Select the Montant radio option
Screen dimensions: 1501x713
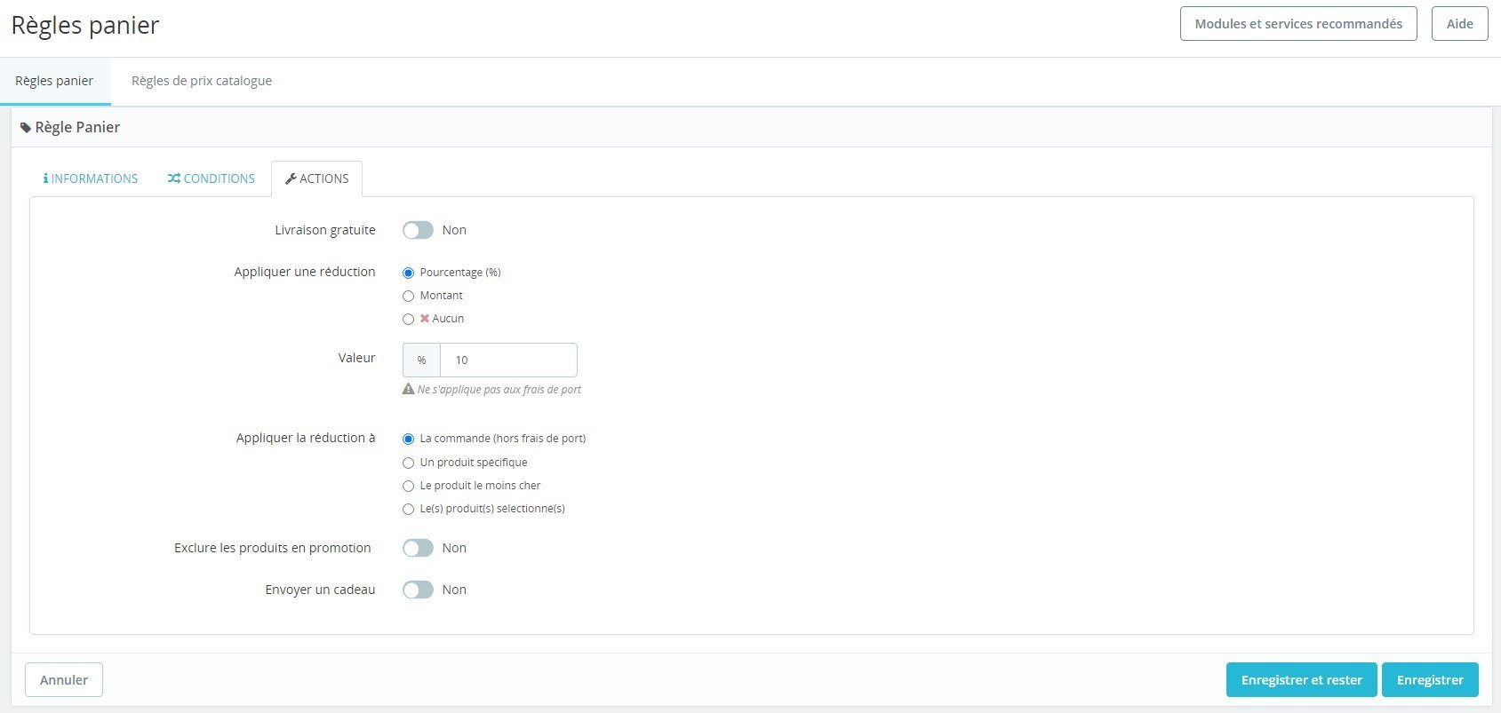(408, 296)
